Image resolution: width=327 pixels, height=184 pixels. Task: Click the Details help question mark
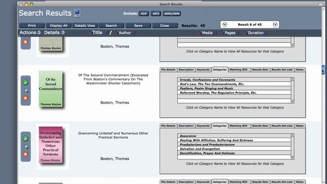pyautogui.click(x=63, y=33)
